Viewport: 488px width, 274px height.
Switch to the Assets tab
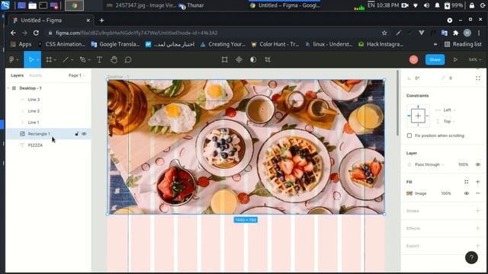35,75
